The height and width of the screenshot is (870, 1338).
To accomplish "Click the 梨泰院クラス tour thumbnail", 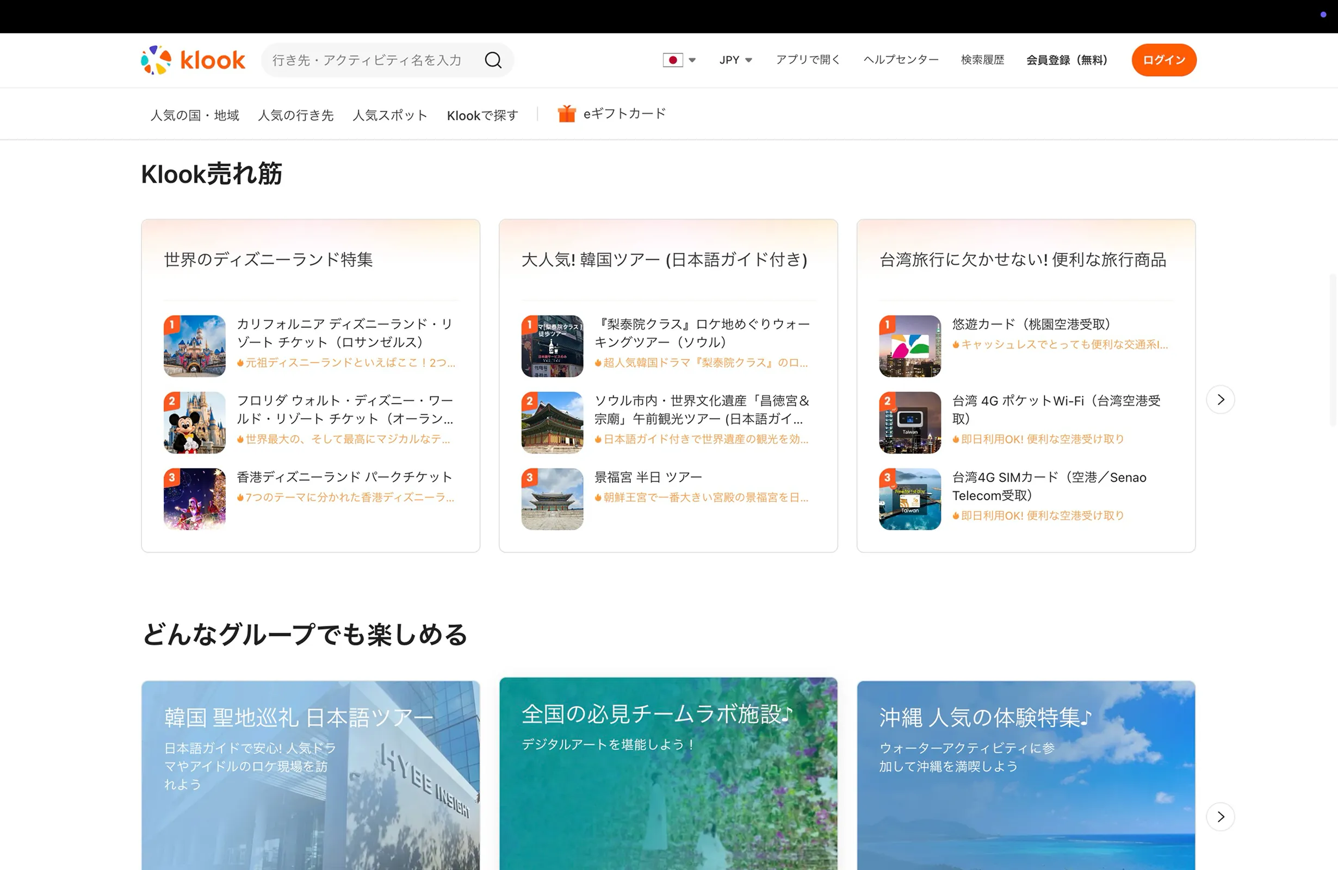I will (552, 346).
